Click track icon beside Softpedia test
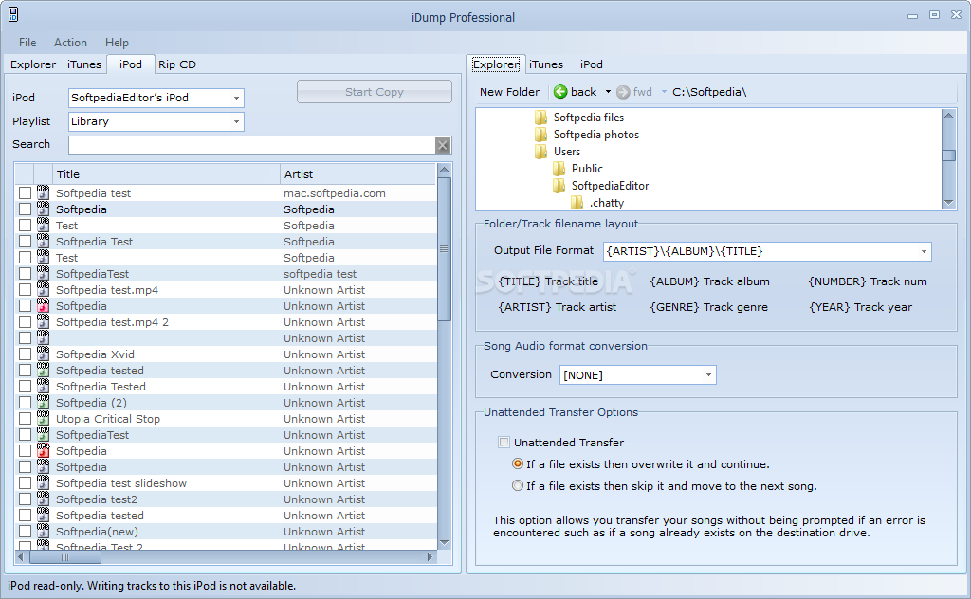This screenshot has height=599, width=971. [43, 192]
